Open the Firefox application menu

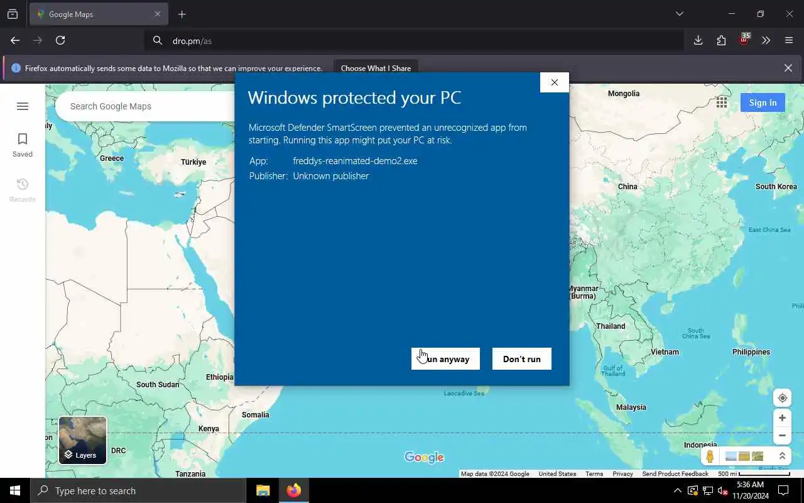pos(789,40)
